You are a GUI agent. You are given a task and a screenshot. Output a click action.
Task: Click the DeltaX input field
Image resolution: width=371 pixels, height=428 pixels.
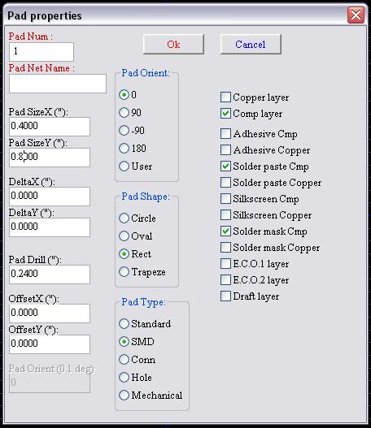coord(50,197)
